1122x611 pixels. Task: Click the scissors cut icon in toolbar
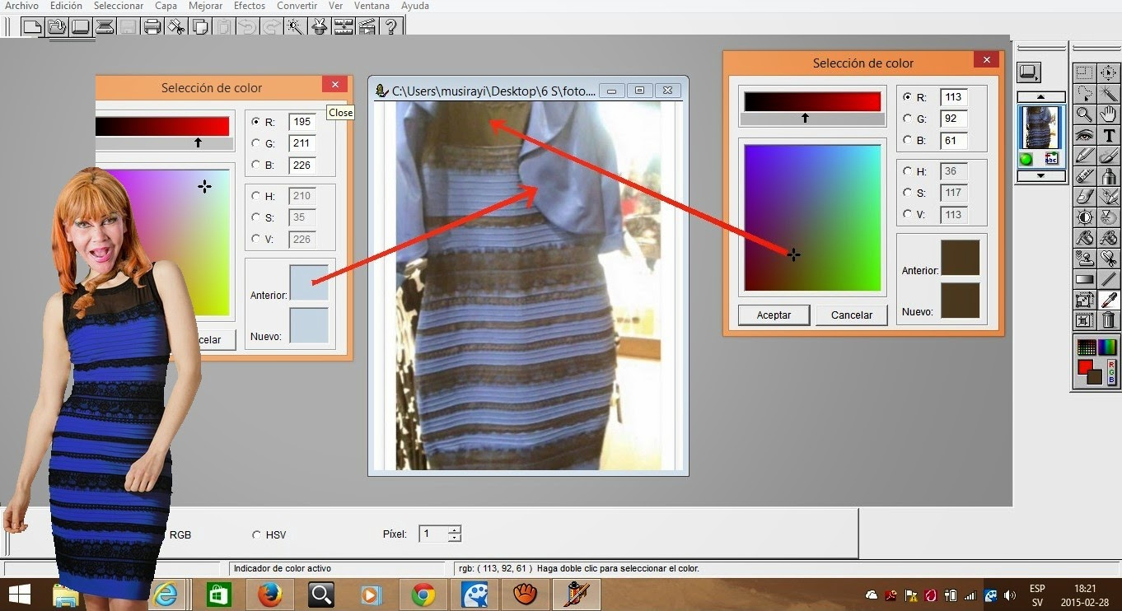(175, 26)
